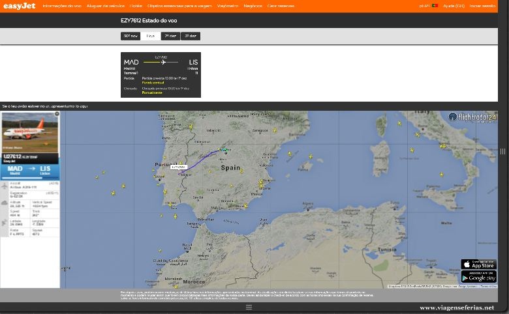The width and height of the screenshot is (509, 314).
Task: Select the plane icon over Naples
Action: (443, 146)
